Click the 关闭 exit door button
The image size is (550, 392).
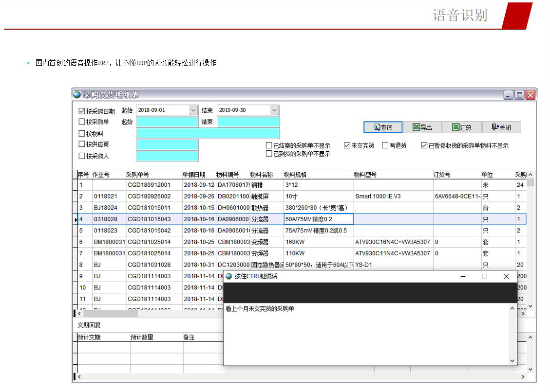(501, 127)
